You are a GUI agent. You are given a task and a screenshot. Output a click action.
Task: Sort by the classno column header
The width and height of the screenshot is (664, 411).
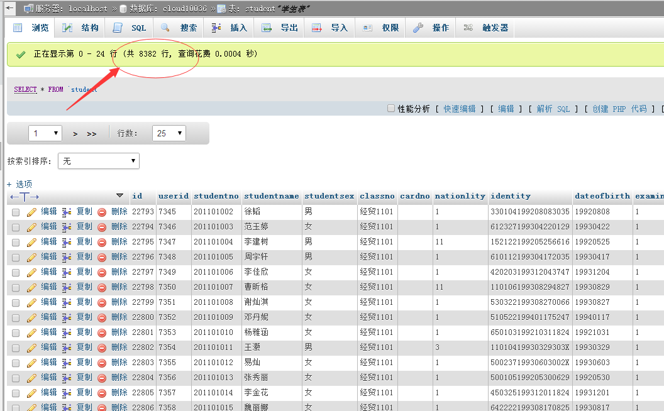[x=377, y=196]
